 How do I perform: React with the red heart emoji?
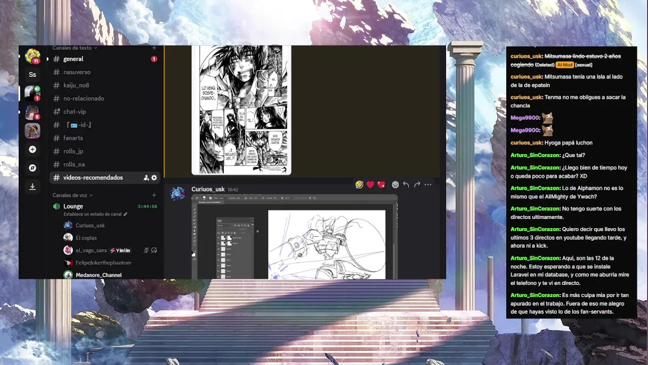pos(370,185)
